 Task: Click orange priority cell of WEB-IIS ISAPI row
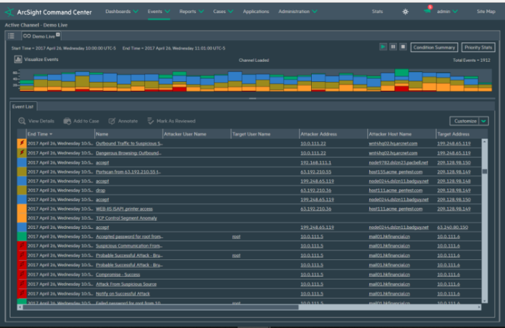(22, 209)
